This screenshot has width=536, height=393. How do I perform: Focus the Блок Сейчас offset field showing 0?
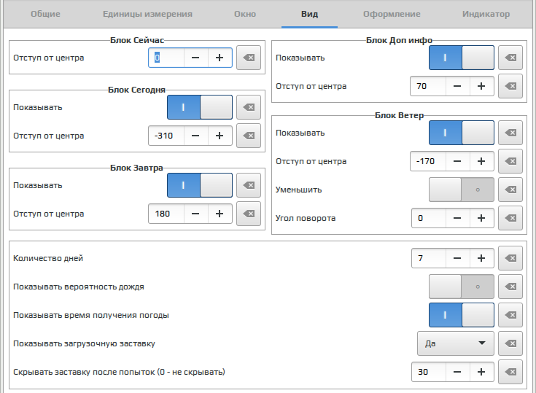click(166, 58)
